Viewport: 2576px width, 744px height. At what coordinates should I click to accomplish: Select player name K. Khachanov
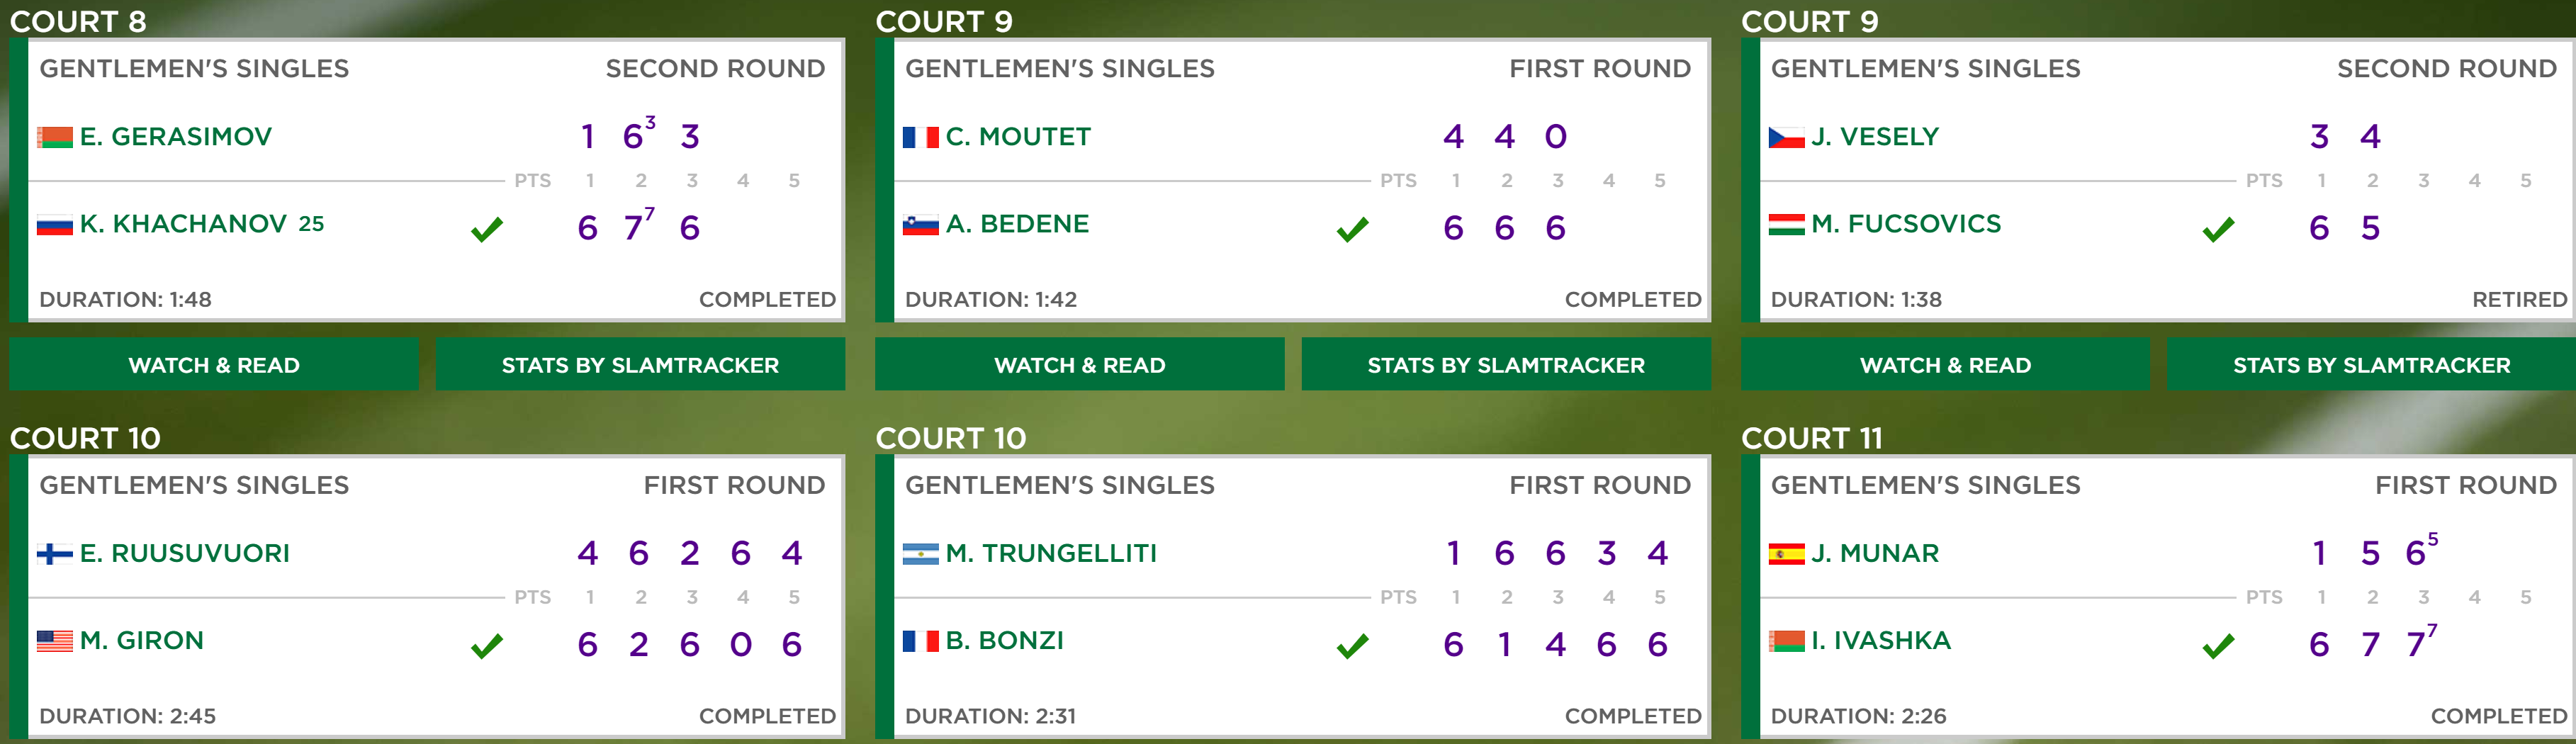point(183,224)
